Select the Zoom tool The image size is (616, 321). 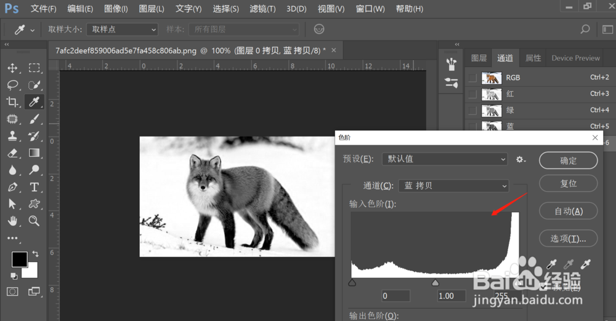[34, 221]
